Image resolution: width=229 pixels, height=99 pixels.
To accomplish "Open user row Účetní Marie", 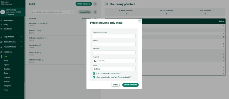I will click(56, 54).
